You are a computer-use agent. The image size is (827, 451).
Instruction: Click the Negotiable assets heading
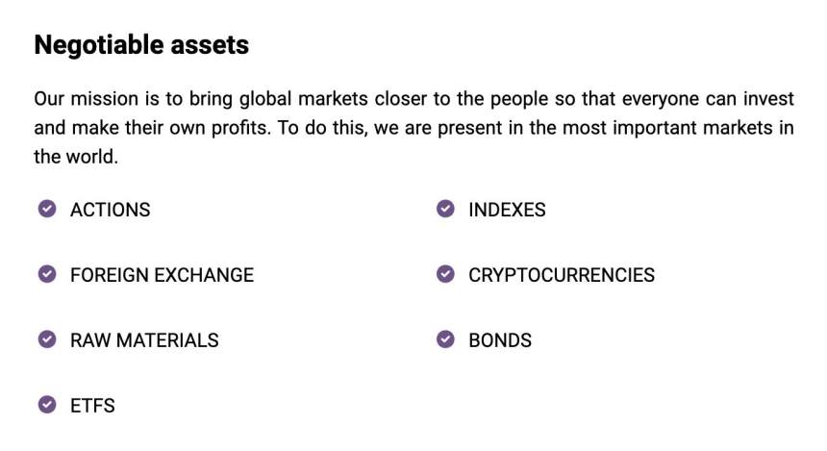click(141, 44)
